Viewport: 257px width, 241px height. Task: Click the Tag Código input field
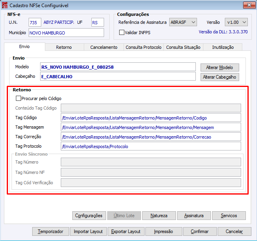151,118
